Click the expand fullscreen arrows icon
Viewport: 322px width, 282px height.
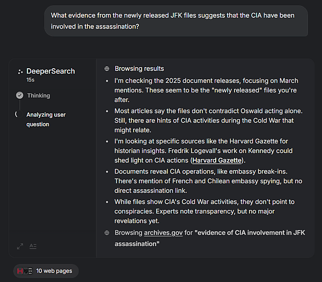click(x=20, y=246)
